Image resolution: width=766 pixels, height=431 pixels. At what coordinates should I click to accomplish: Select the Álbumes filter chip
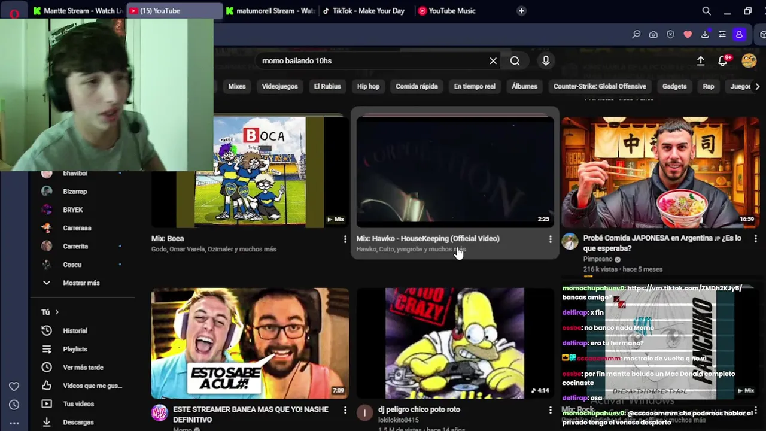[524, 86]
